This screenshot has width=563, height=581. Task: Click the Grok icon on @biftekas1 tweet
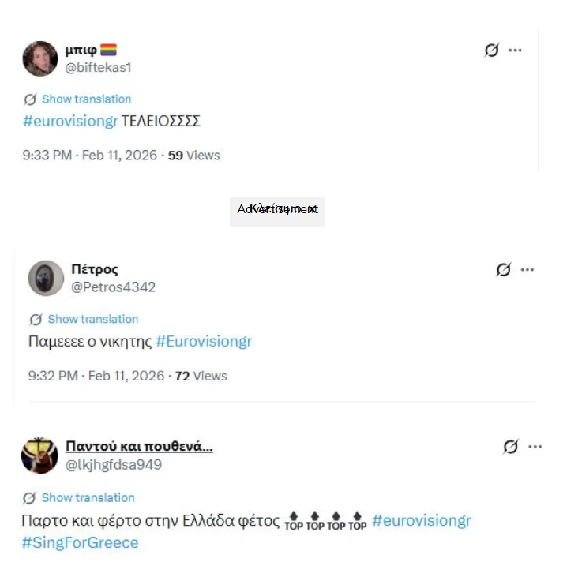tap(491, 50)
